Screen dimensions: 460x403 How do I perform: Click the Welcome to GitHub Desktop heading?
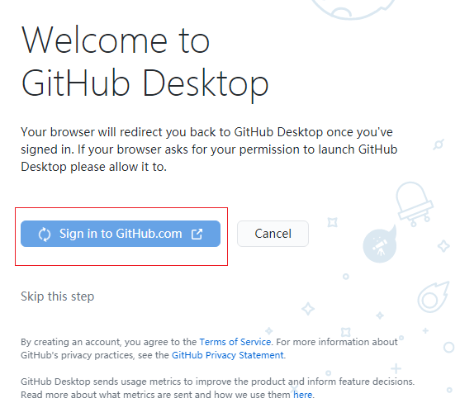[x=145, y=62]
